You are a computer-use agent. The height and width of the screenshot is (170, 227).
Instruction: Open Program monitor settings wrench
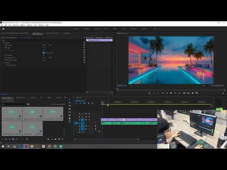pyautogui.click(x=212, y=85)
